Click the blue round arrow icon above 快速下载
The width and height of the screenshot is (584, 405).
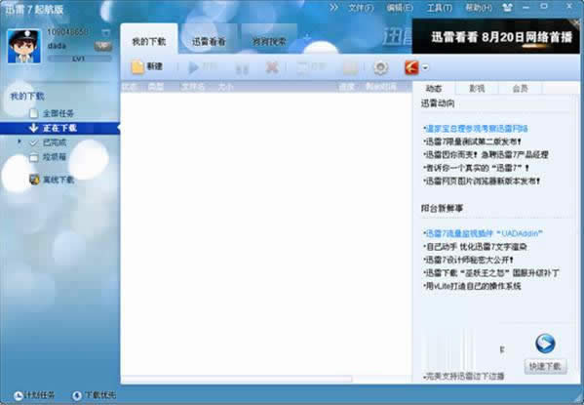[545, 344]
